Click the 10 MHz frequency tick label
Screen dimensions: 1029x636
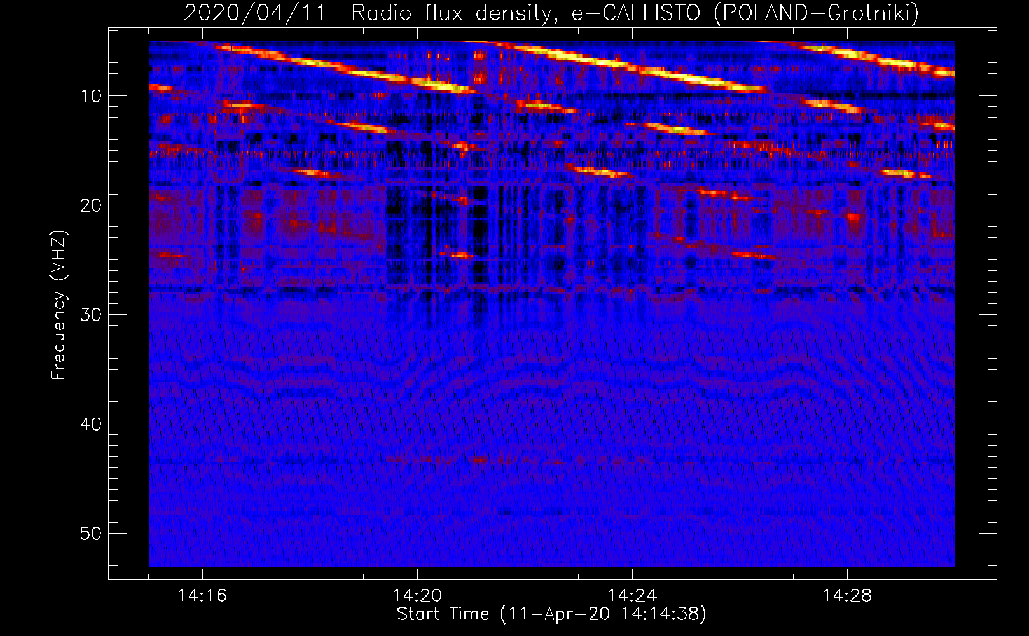pos(92,96)
